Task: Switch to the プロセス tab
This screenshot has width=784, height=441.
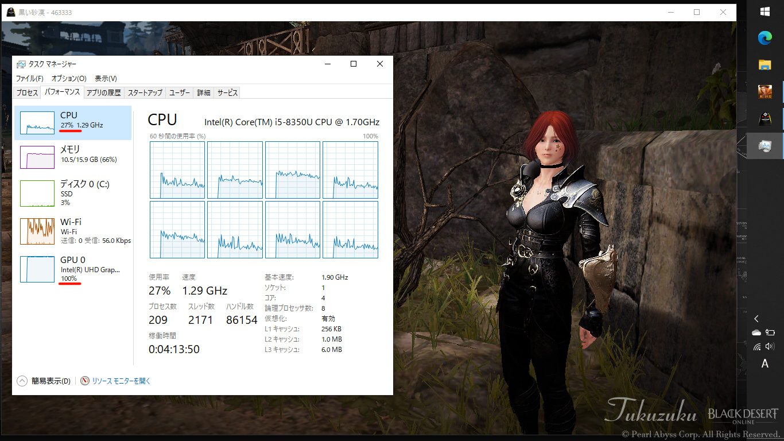Action: click(x=27, y=93)
